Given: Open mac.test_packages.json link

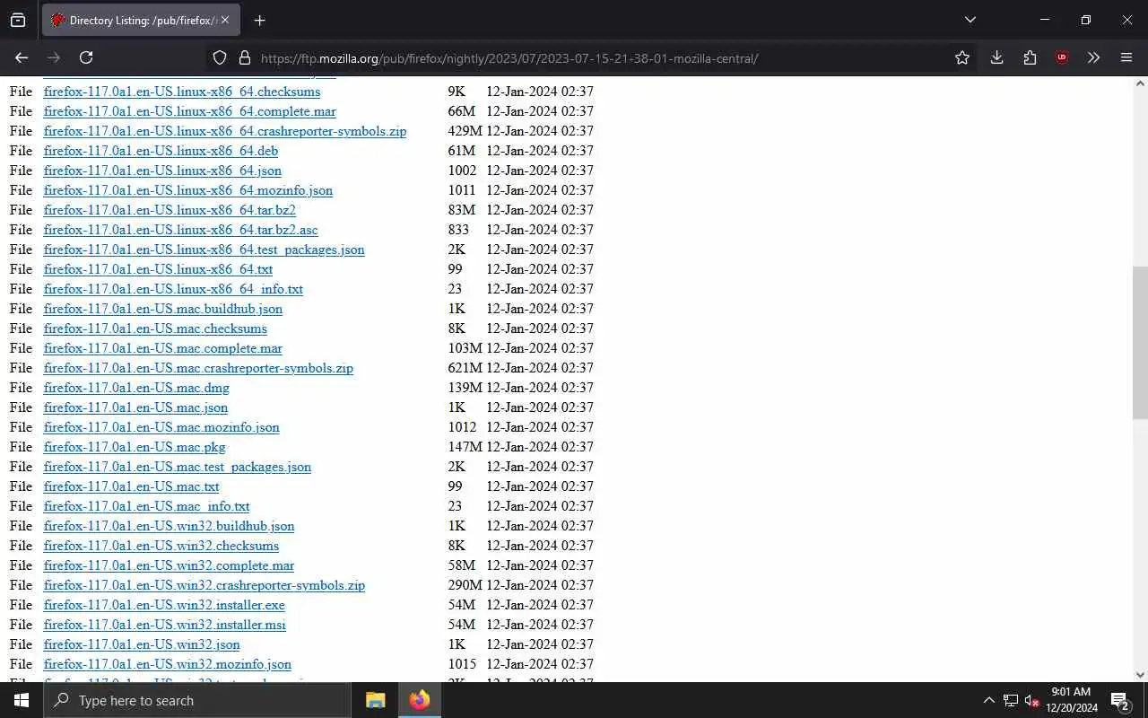Looking at the screenshot, I should click(178, 467).
